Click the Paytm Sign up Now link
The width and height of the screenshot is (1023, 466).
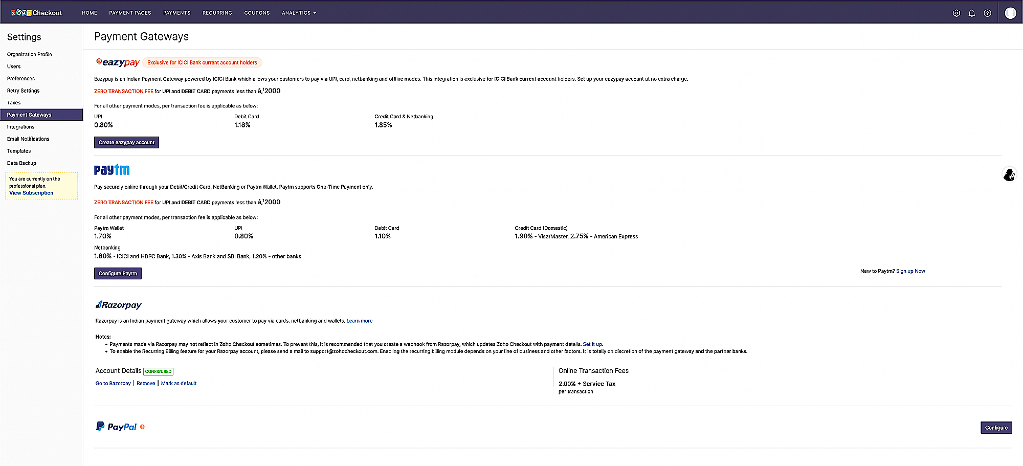tap(910, 271)
